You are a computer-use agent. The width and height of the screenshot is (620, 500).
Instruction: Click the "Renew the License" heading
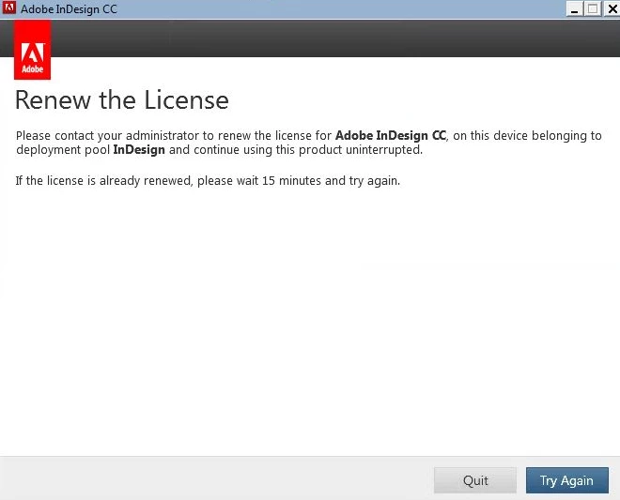122,99
